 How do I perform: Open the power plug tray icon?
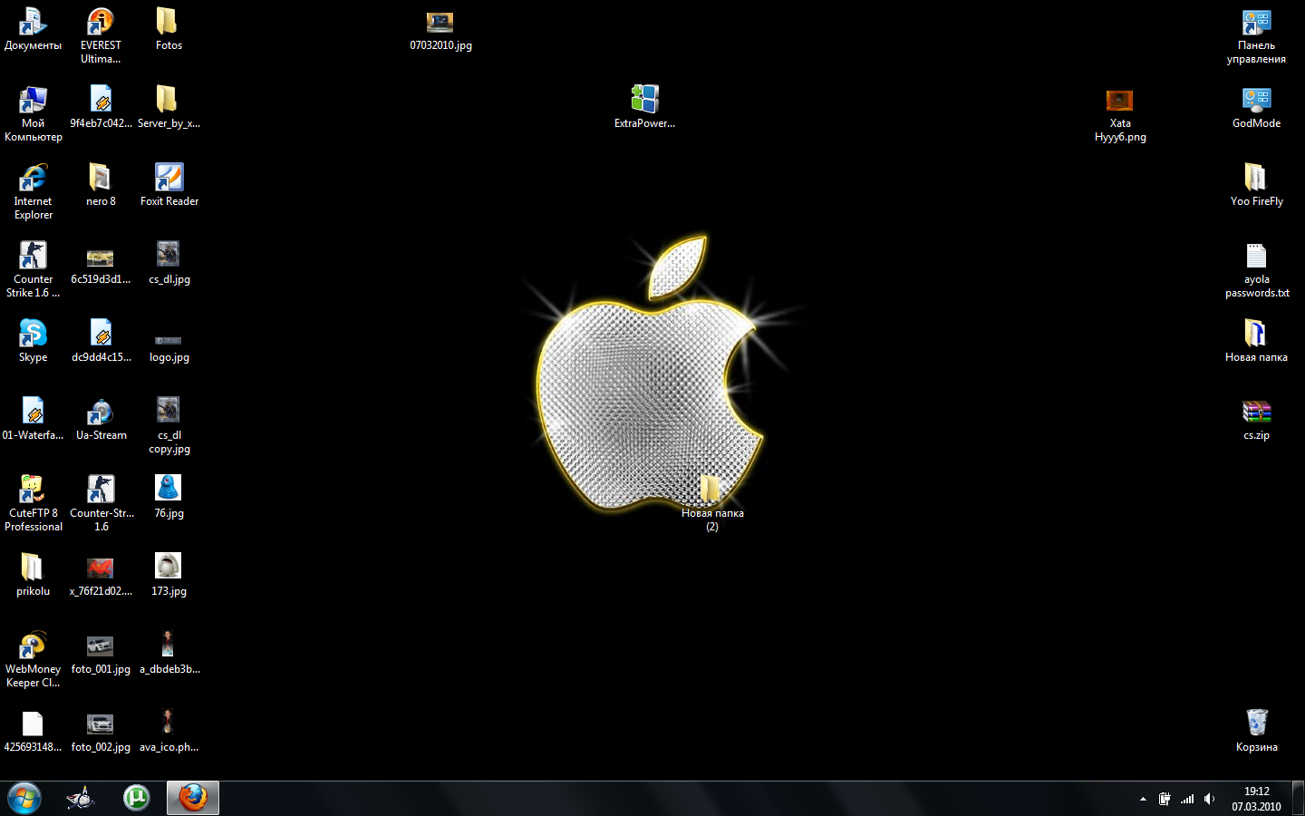pos(1165,799)
